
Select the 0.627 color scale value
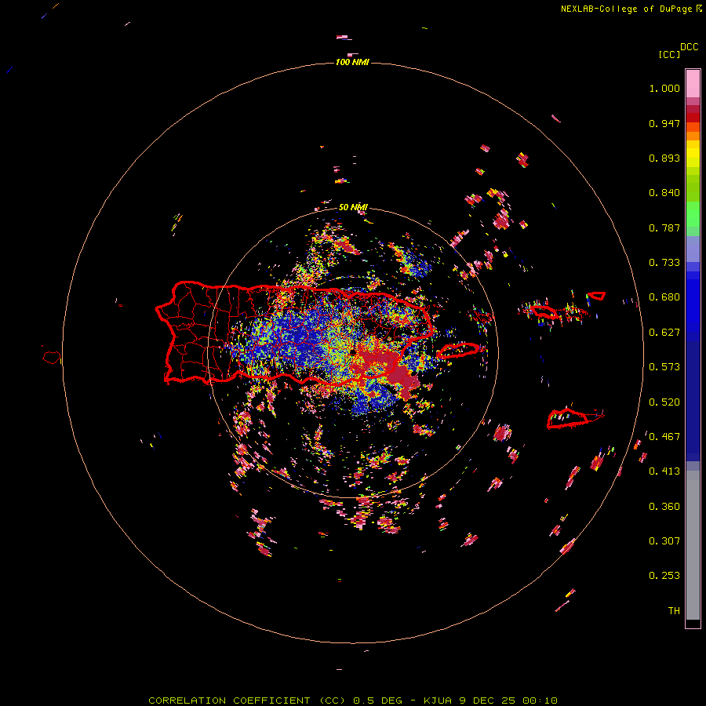point(664,333)
